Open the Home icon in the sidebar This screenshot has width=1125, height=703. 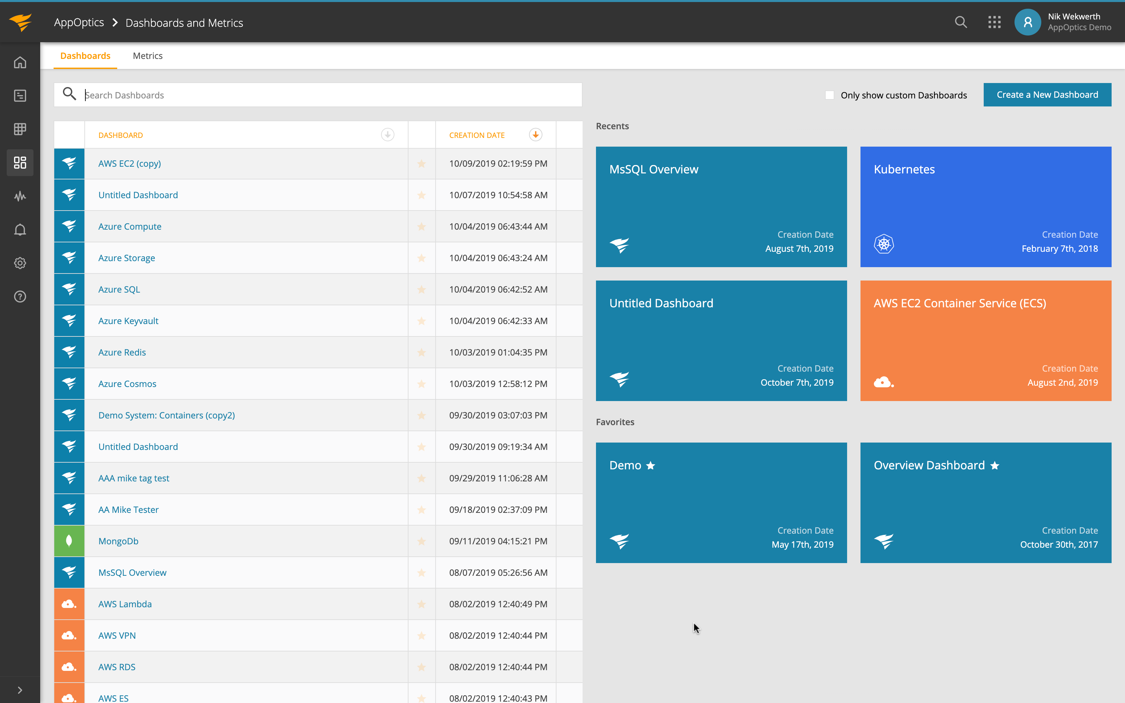20,62
